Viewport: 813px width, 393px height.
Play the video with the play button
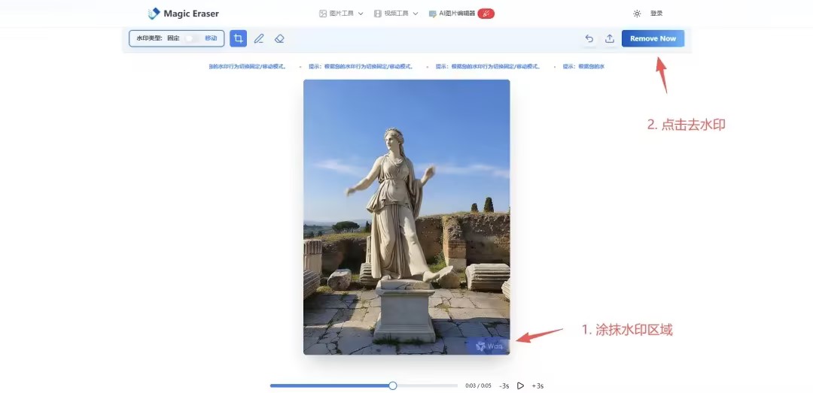(520, 385)
